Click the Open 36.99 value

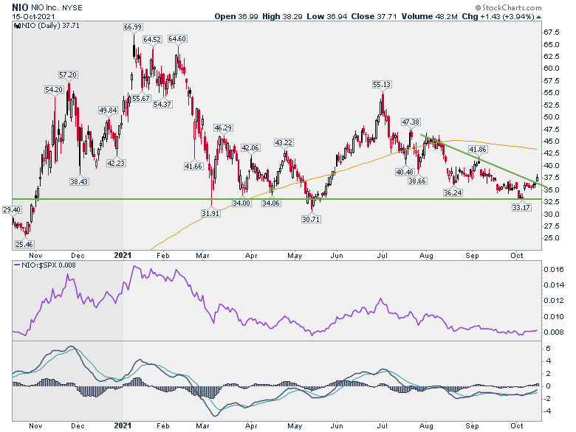[236, 16]
